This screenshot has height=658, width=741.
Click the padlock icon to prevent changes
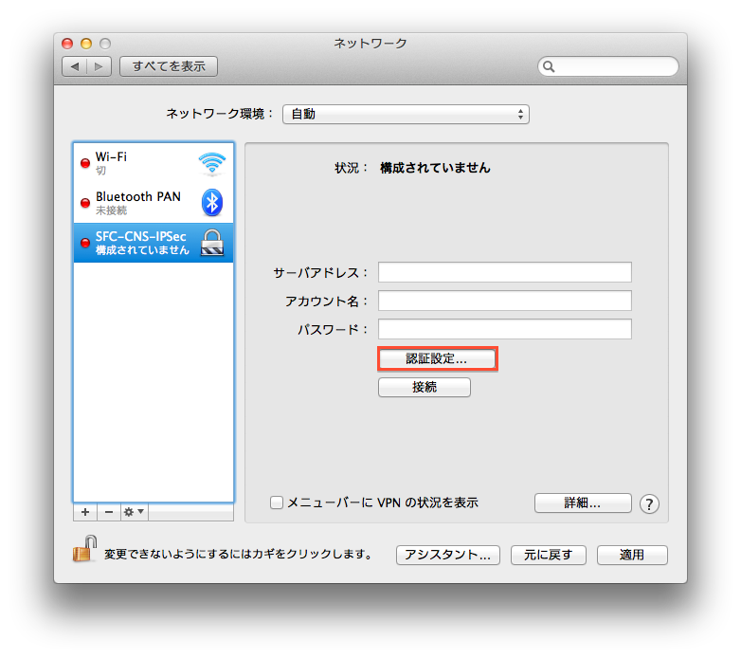pos(85,551)
